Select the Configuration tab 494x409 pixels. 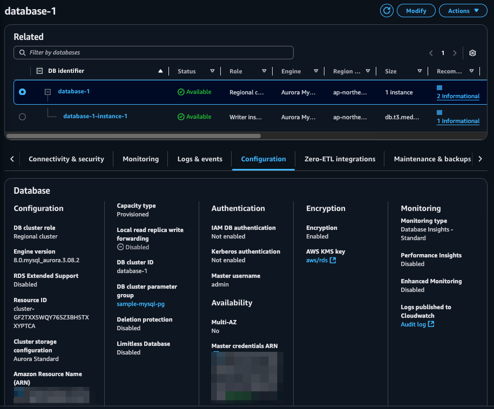coord(263,159)
